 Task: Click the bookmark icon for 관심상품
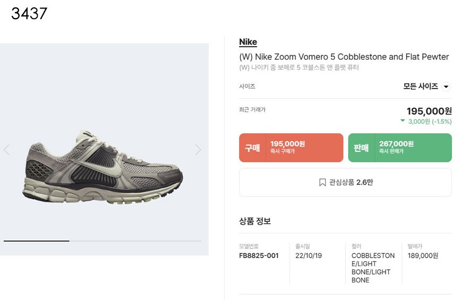point(322,183)
